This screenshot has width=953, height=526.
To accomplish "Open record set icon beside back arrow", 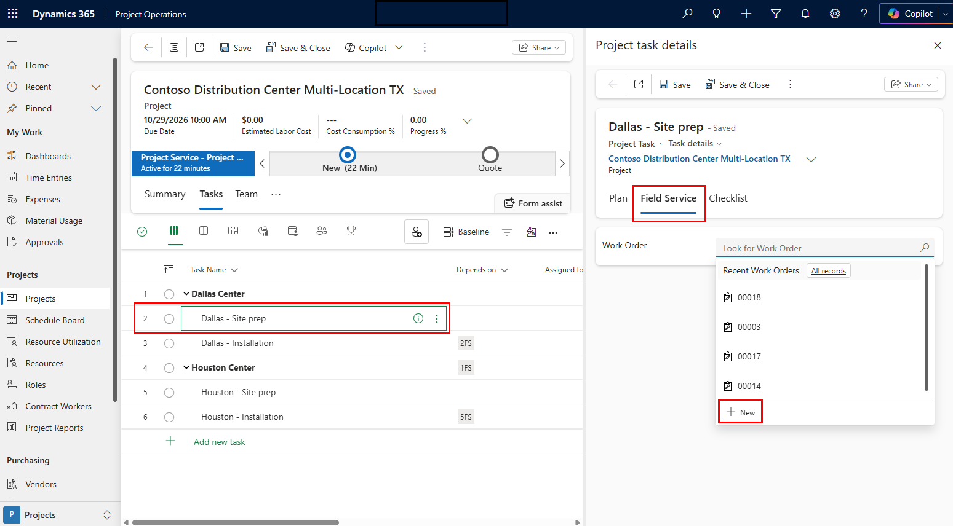I will [x=174, y=47].
